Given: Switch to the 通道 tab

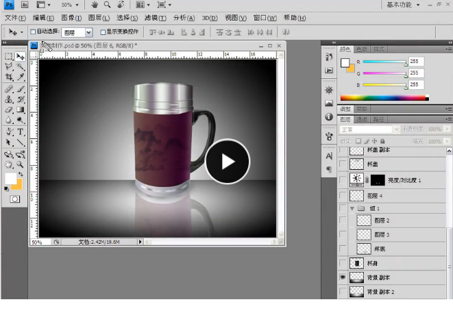Looking at the screenshot, I should pos(361,119).
